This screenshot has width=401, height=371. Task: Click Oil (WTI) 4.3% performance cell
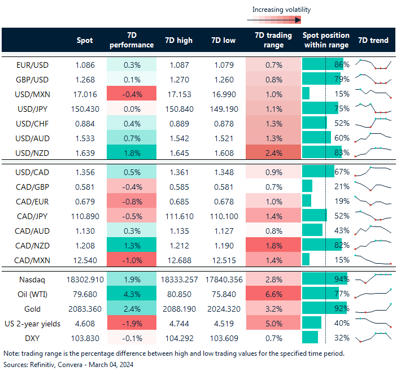pos(131,294)
